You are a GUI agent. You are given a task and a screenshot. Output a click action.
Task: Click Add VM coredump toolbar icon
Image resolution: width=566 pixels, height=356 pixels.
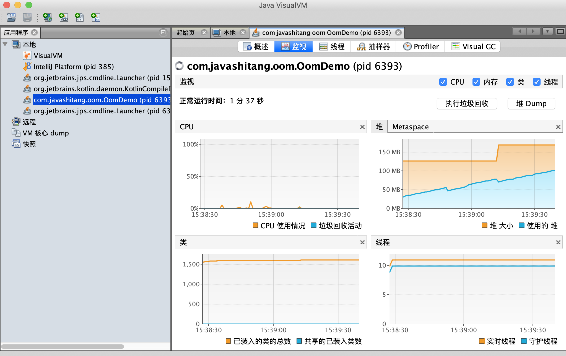[x=79, y=17]
